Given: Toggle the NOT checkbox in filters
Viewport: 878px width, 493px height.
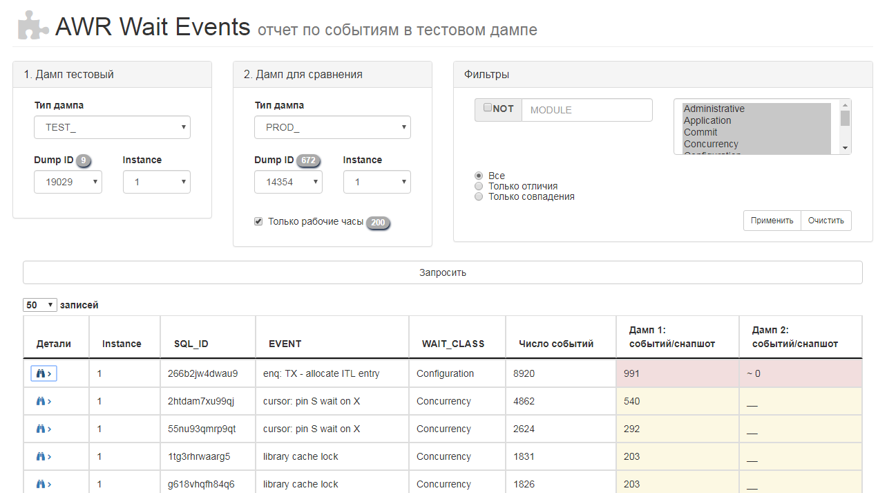Looking at the screenshot, I should point(488,108).
